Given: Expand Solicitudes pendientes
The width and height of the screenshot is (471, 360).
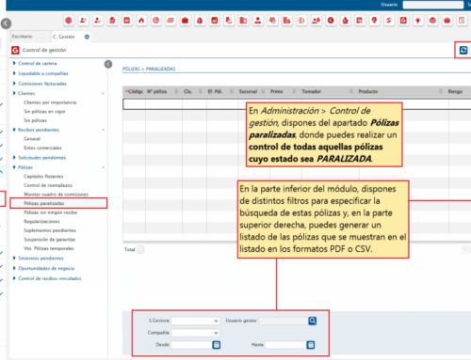Looking at the screenshot, I should [14, 157].
